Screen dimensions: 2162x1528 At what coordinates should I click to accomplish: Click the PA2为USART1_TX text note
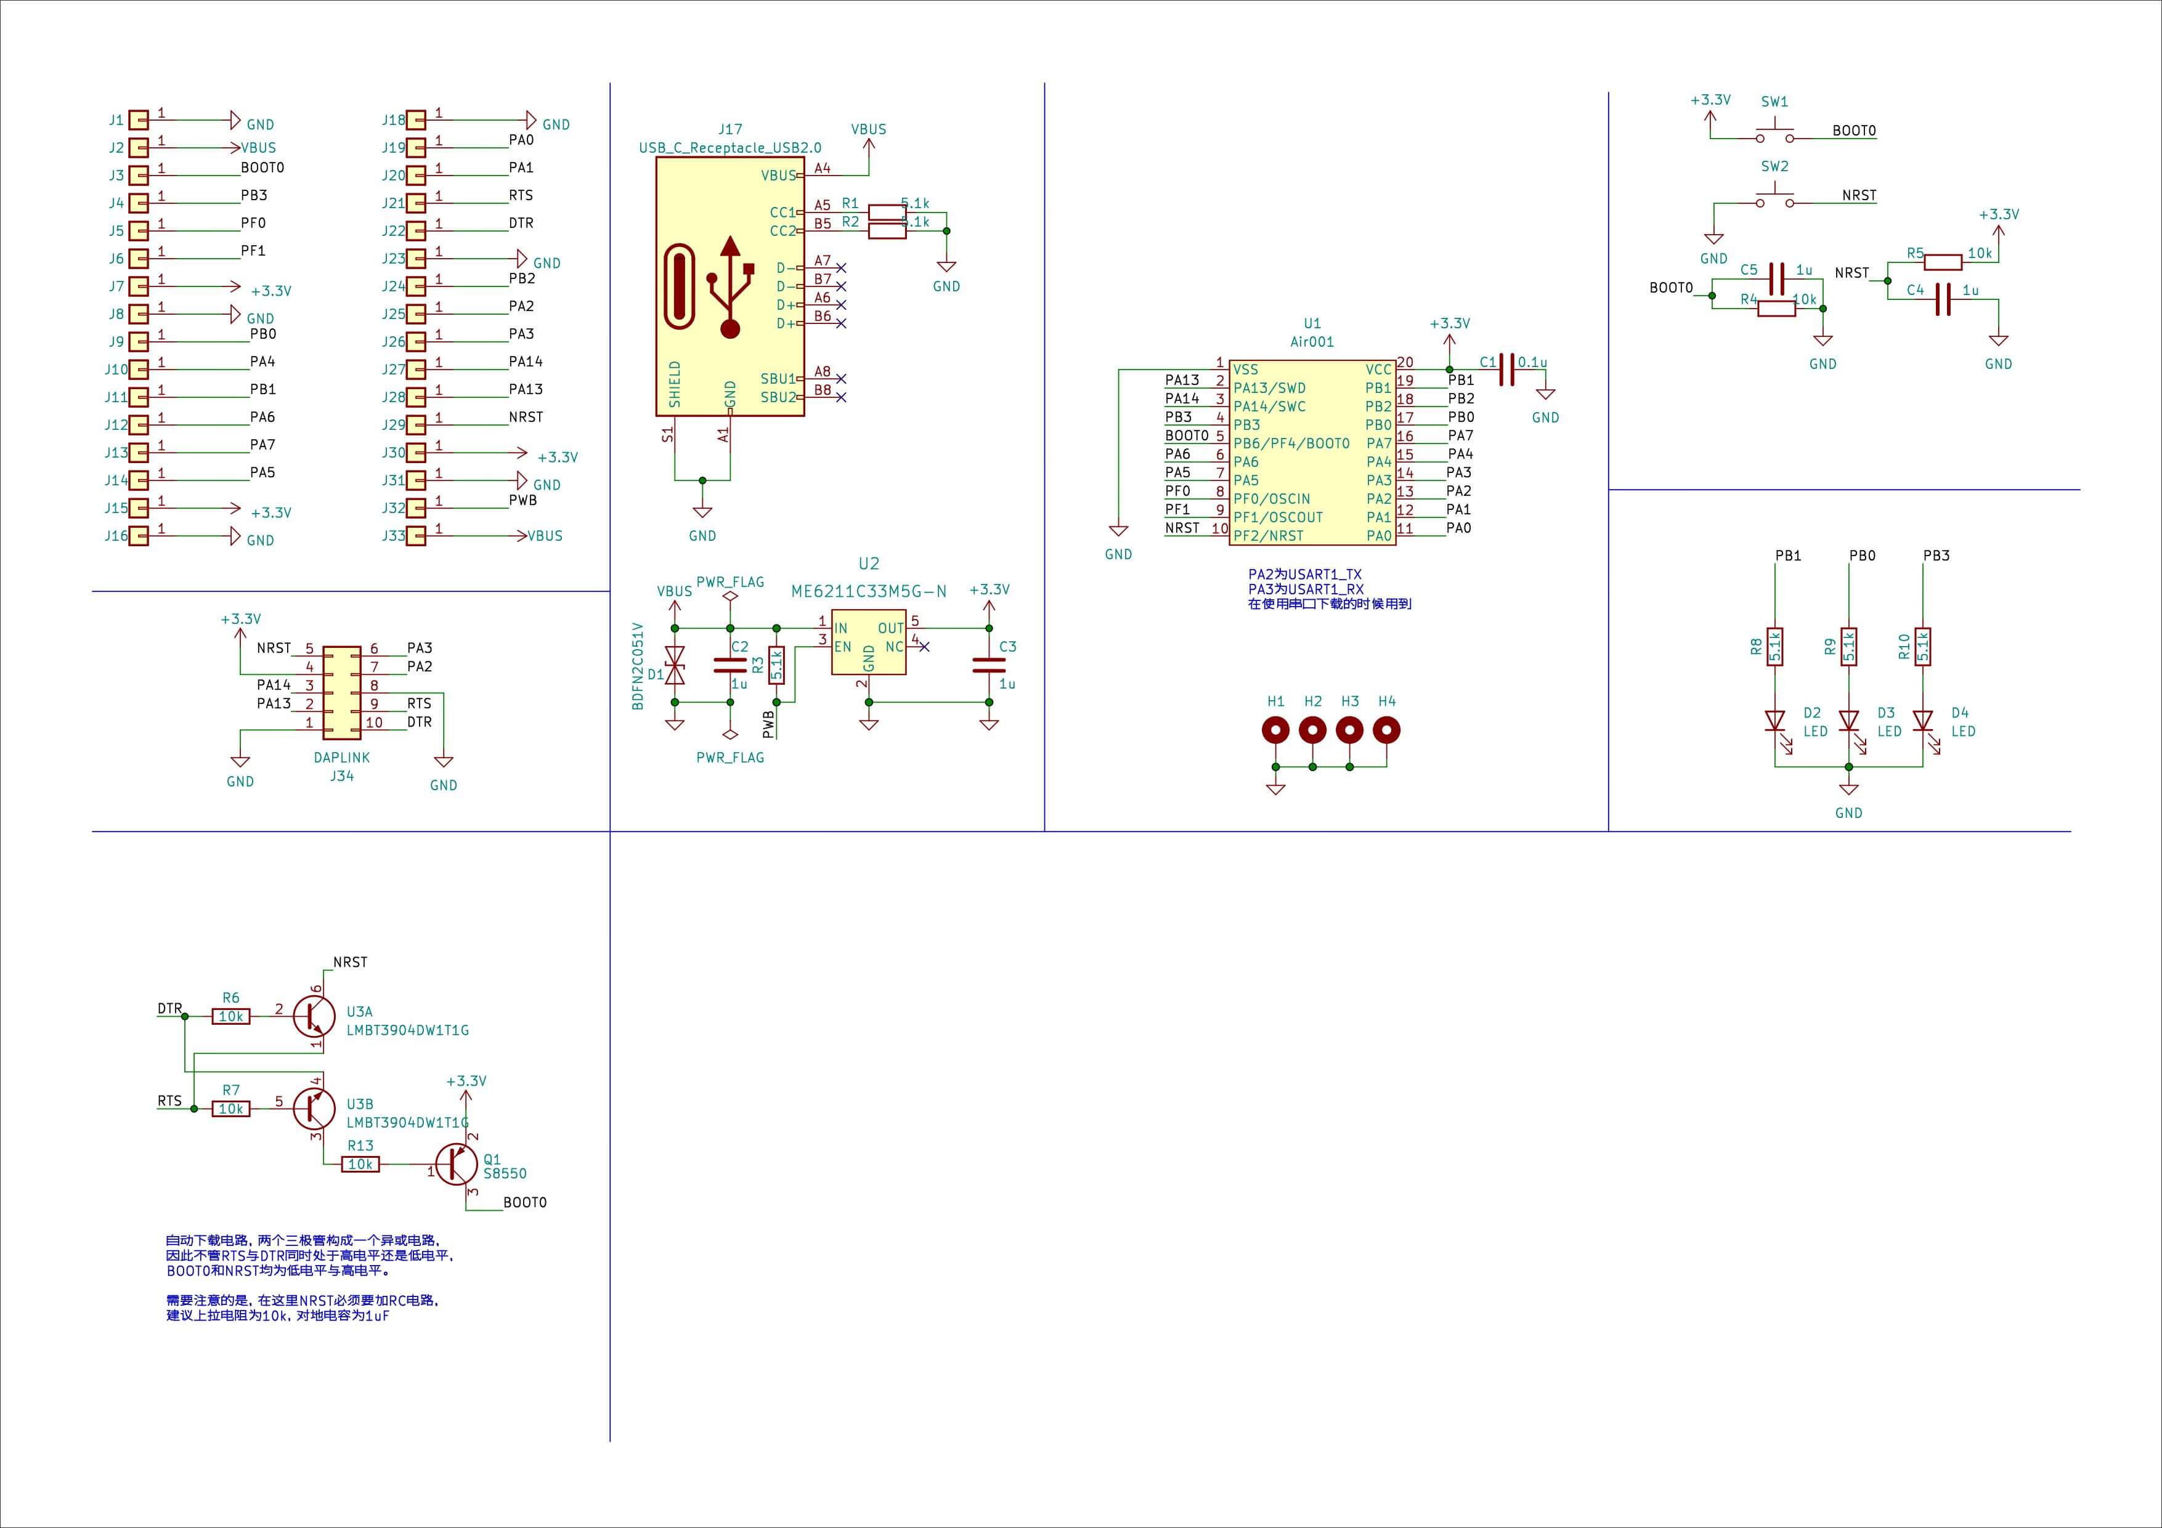tap(1304, 573)
